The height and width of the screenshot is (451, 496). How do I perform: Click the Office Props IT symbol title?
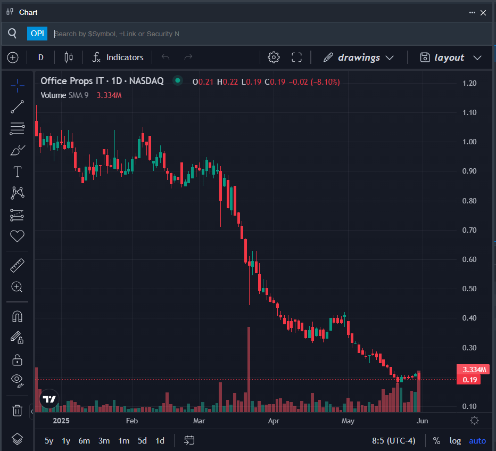tap(102, 81)
